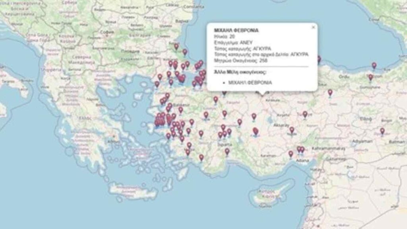Screen dimensions: 407x229
Task: Select the northernmost marker on the map
Action: 176,46
